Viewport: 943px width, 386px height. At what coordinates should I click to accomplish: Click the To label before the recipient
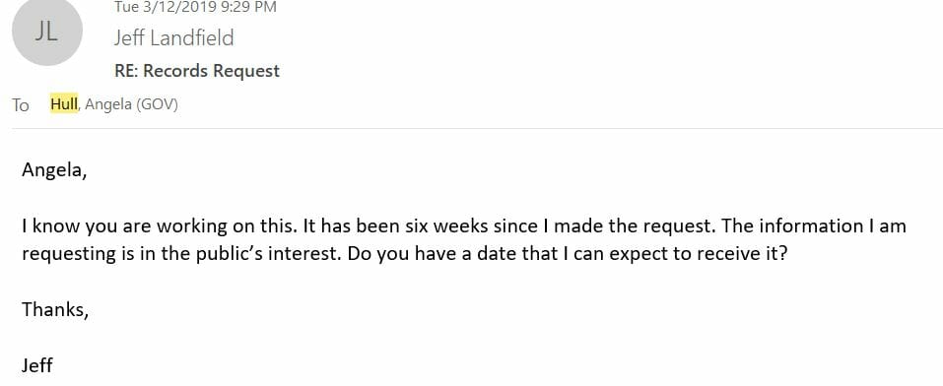point(21,105)
